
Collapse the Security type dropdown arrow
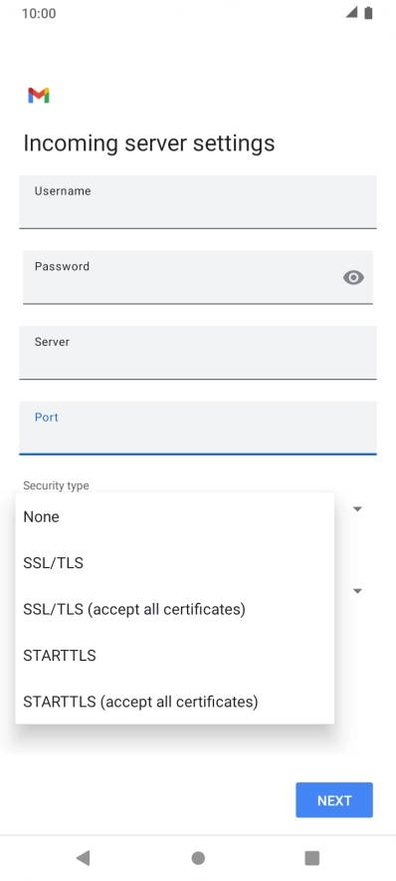357,509
